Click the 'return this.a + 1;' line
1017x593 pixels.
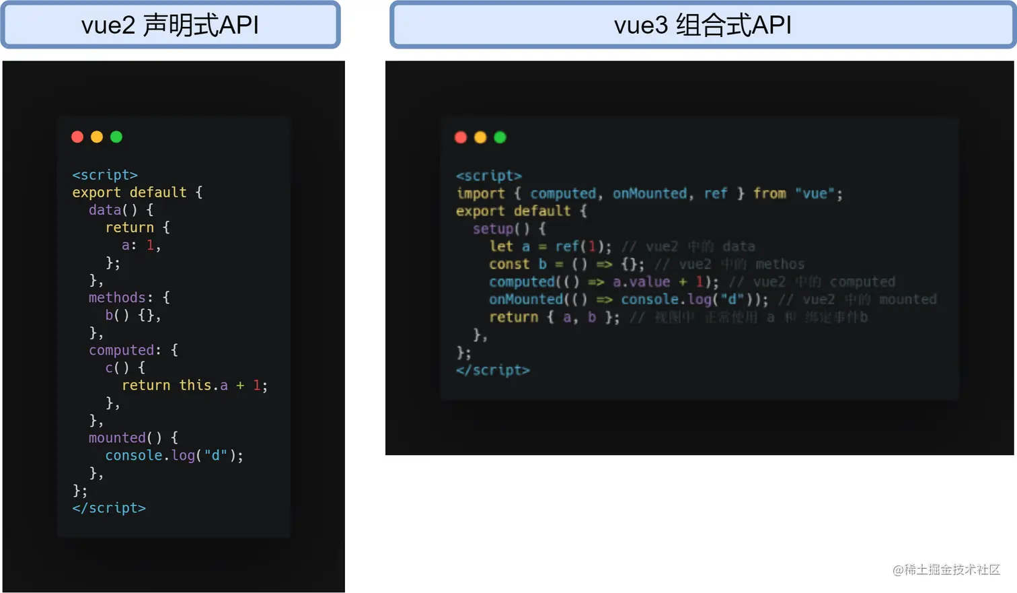point(195,385)
